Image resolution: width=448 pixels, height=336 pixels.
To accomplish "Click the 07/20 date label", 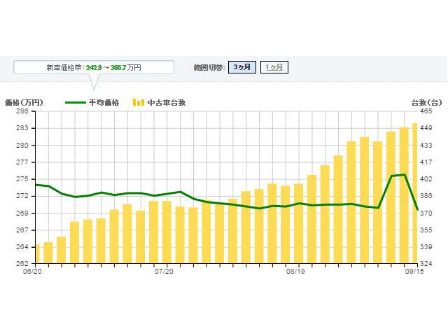I will click(163, 271).
